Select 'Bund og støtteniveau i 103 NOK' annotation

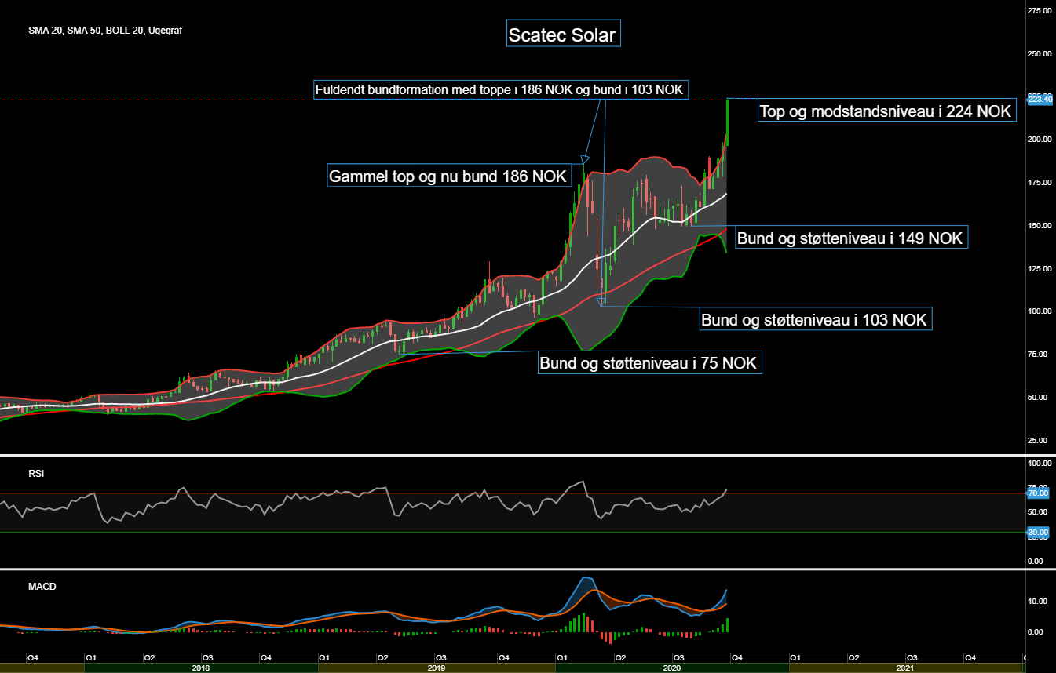coord(814,318)
